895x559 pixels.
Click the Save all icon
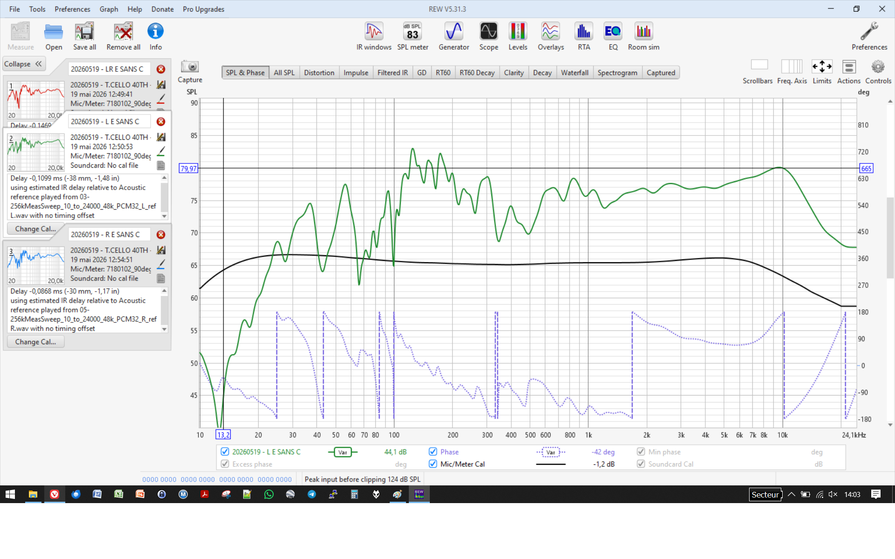click(x=84, y=36)
